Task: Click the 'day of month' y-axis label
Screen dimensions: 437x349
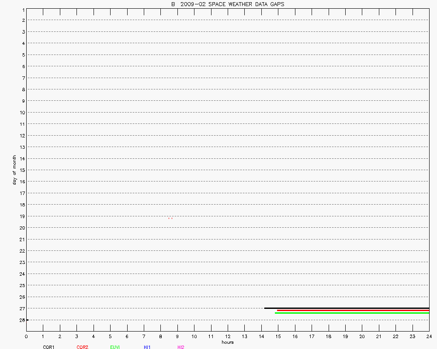Action: (14, 170)
